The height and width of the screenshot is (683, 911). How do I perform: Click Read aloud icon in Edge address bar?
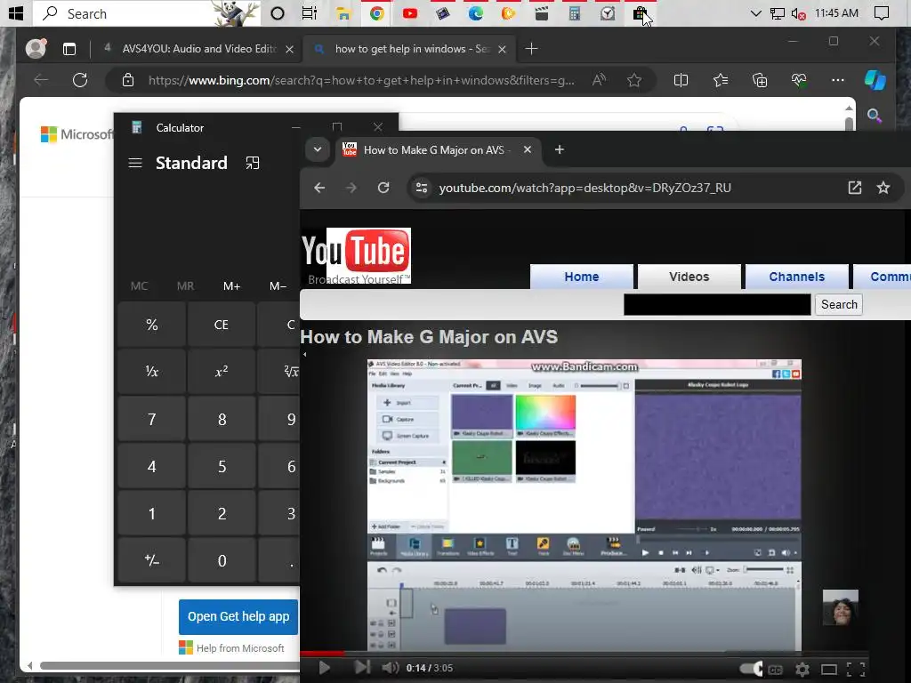click(599, 80)
